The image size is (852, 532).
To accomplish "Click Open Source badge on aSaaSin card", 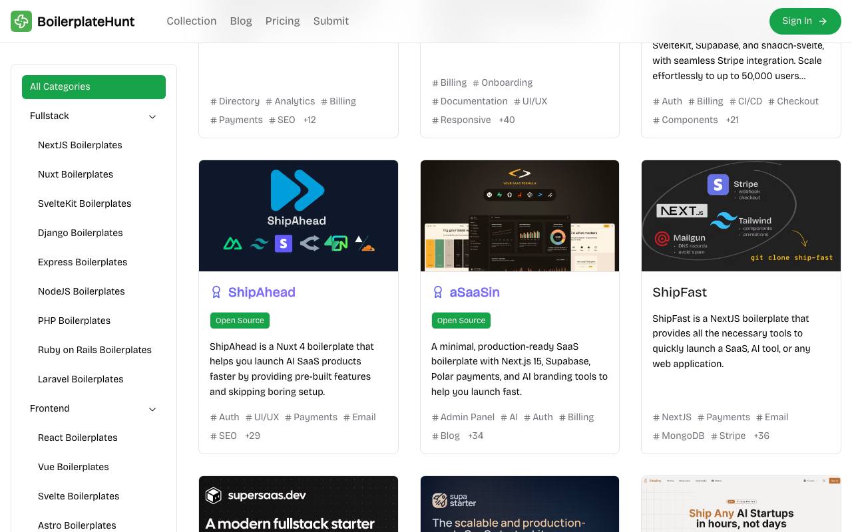I will coord(461,321).
